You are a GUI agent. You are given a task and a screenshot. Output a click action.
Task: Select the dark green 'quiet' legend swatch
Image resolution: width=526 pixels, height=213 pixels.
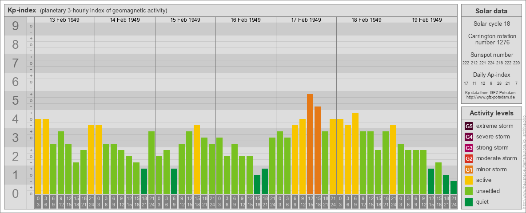[469, 202]
